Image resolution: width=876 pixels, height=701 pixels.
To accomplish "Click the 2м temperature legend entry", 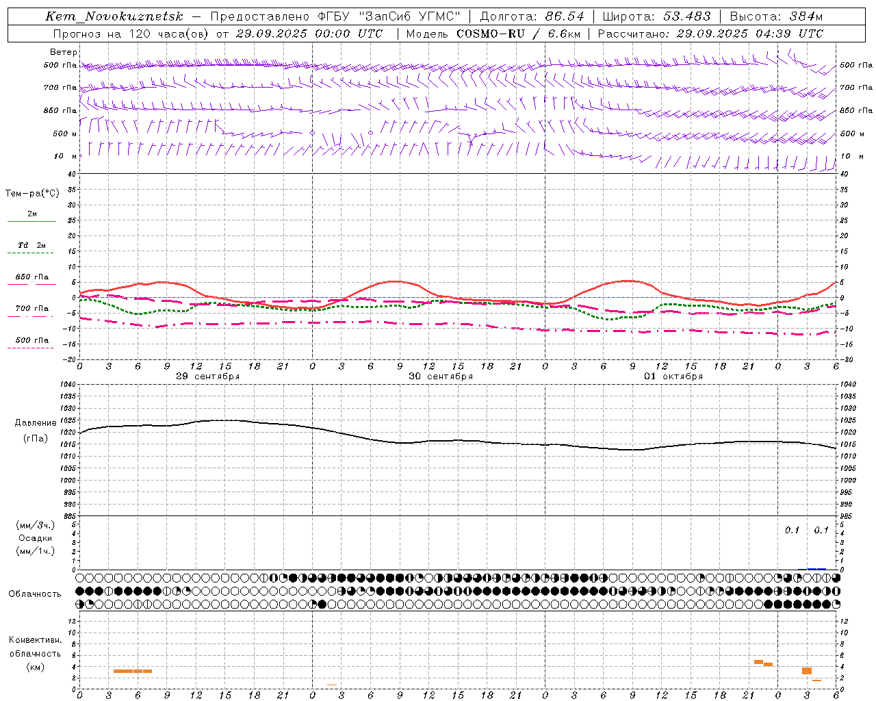I will coord(32,214).
